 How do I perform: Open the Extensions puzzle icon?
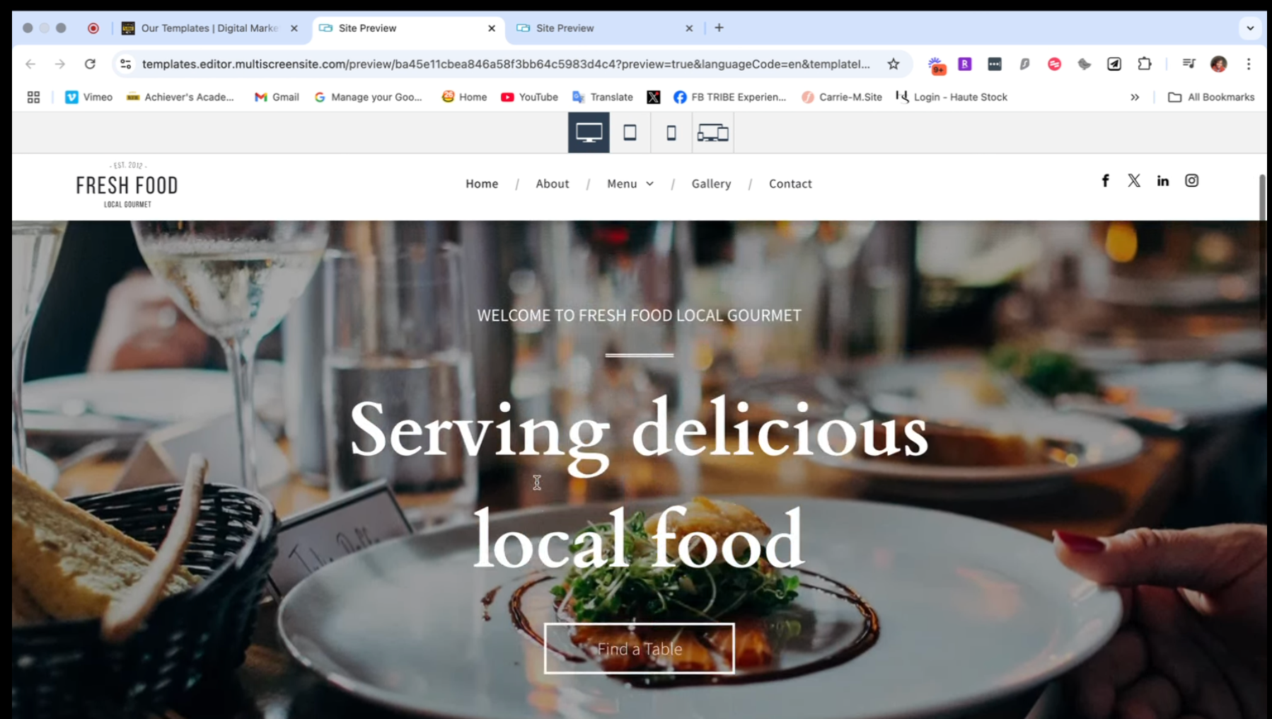1144,64
